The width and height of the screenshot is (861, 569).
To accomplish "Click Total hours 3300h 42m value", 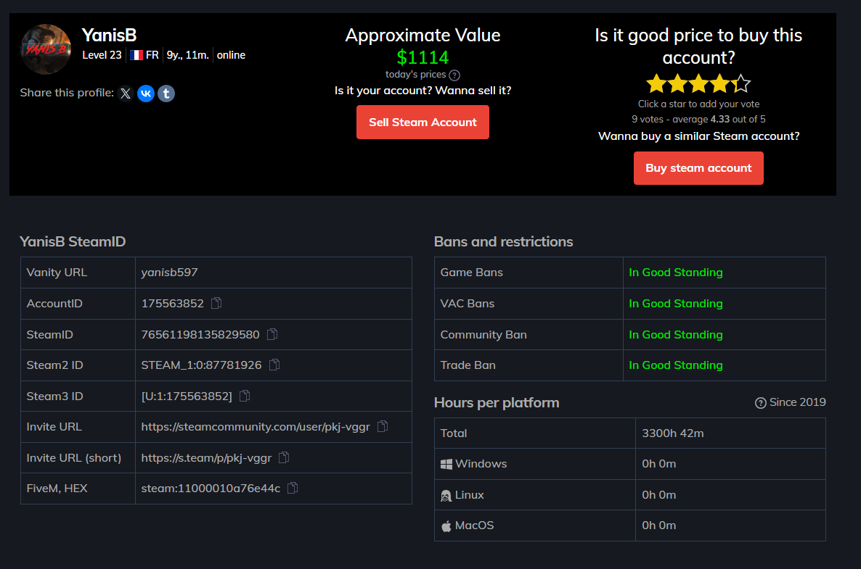I will pos(673,433).
